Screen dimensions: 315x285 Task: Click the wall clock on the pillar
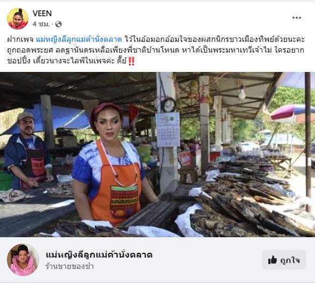(x=169, y=105)
